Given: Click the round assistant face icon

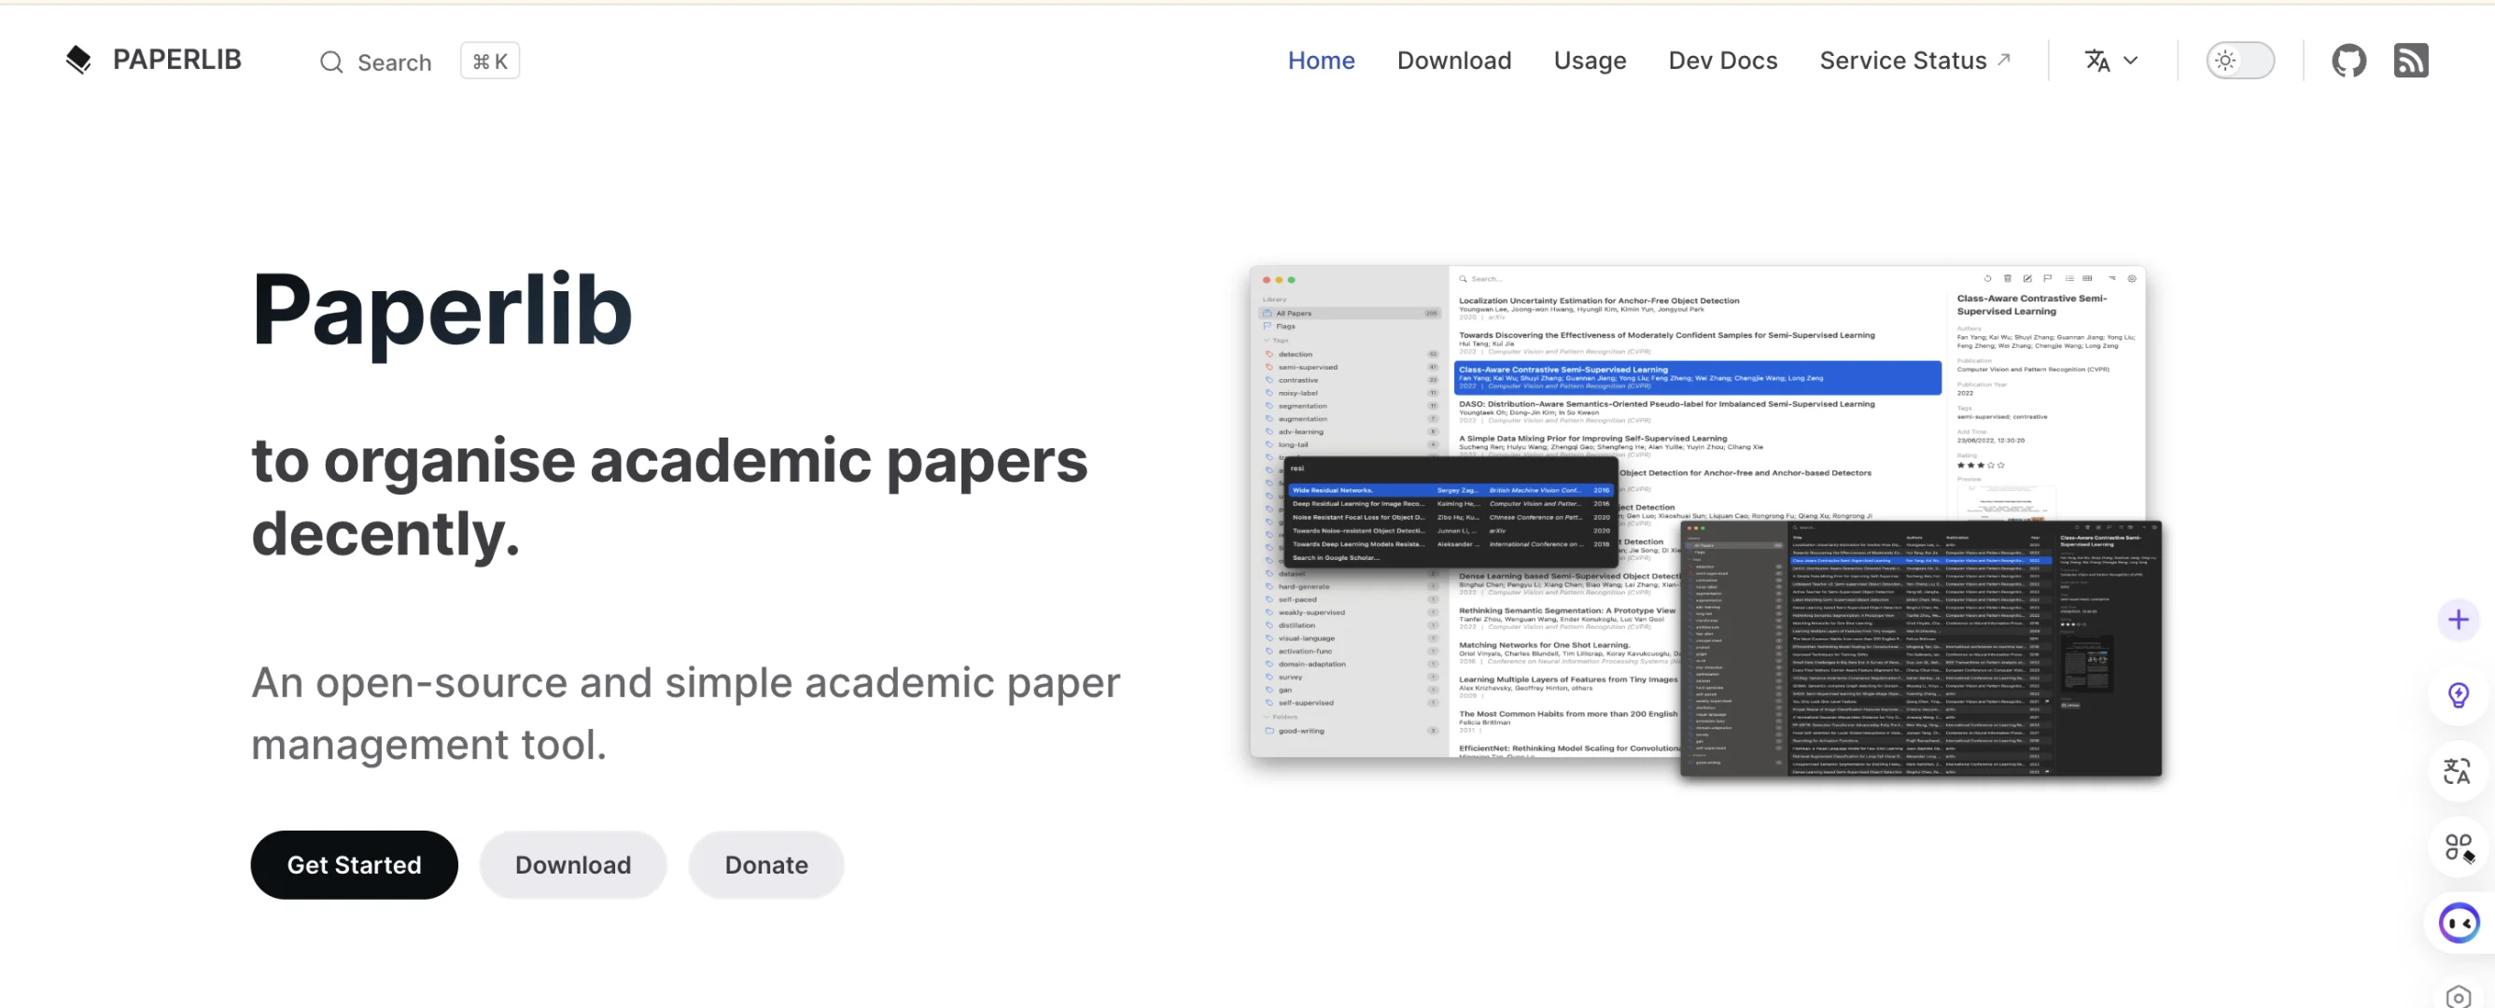Looking at the screenshot, I should click(x=2459, y=923).
